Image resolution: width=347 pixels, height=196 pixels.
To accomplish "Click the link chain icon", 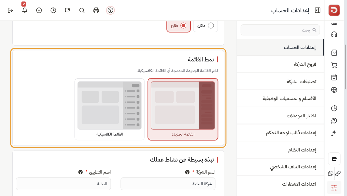I will 338,173.
